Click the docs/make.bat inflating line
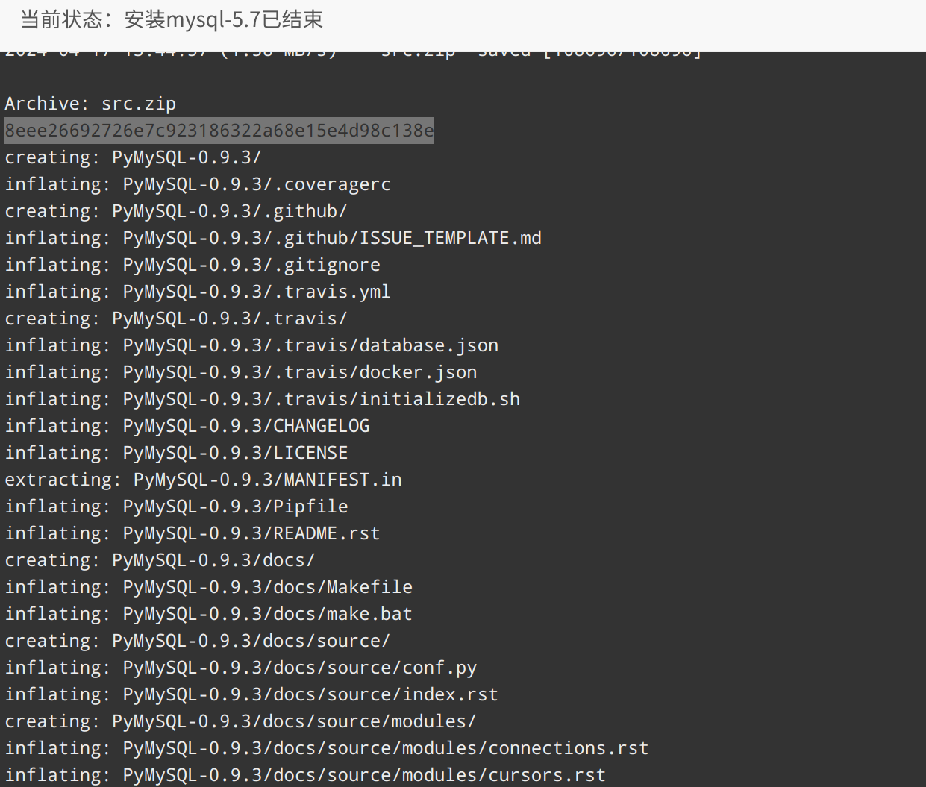926x787 pixels. coord(209,614)
